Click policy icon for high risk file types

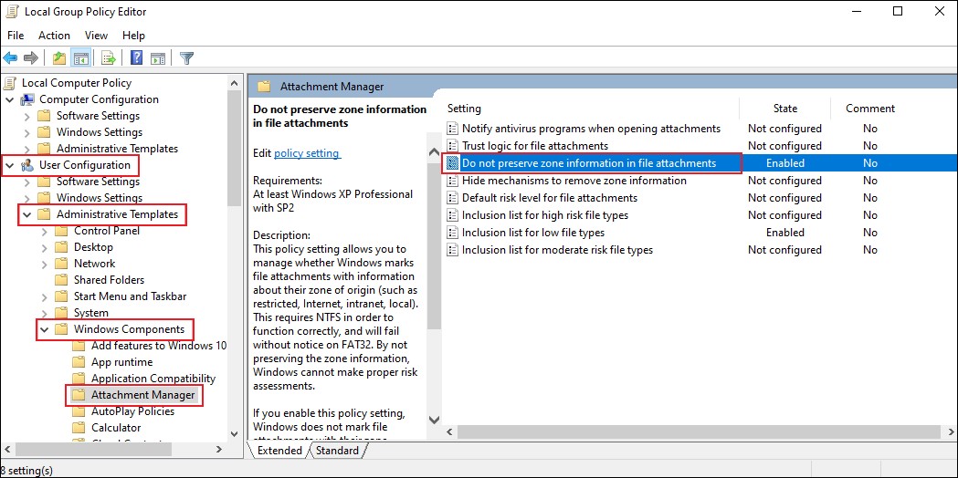[453, 215]
